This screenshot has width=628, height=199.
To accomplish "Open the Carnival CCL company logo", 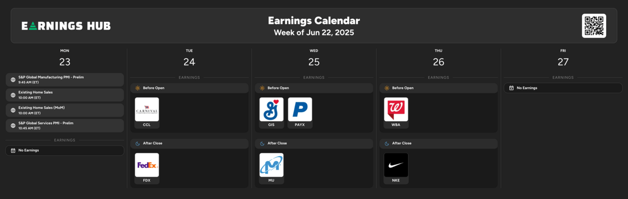I will tap(147, 109).
